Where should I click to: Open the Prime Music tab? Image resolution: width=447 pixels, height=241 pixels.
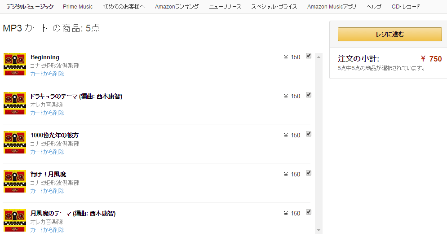pos(78,7)
